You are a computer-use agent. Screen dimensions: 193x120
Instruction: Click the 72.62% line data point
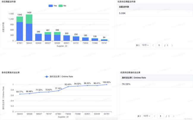pyautogui.click(x=49, y=92)
